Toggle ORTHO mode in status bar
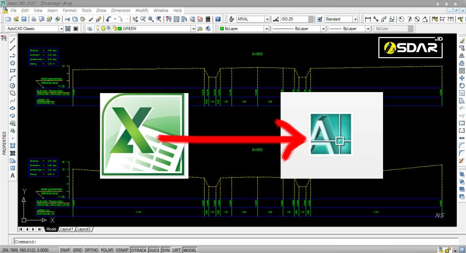Image resolution: width=466 pixels, height=253 pixels. [91, 250]
